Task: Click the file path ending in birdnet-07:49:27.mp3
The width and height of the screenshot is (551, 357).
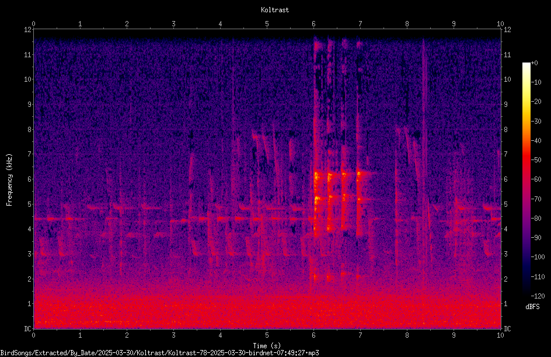Action: tap(159, 353)
